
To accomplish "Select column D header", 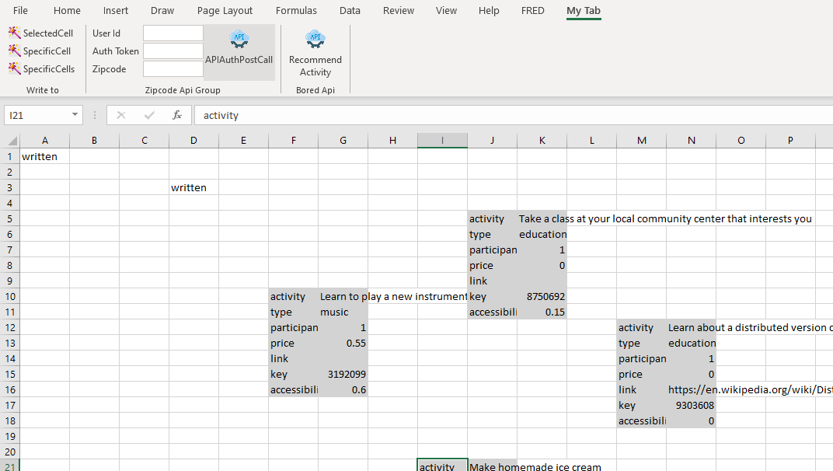I will click(194, 141).
